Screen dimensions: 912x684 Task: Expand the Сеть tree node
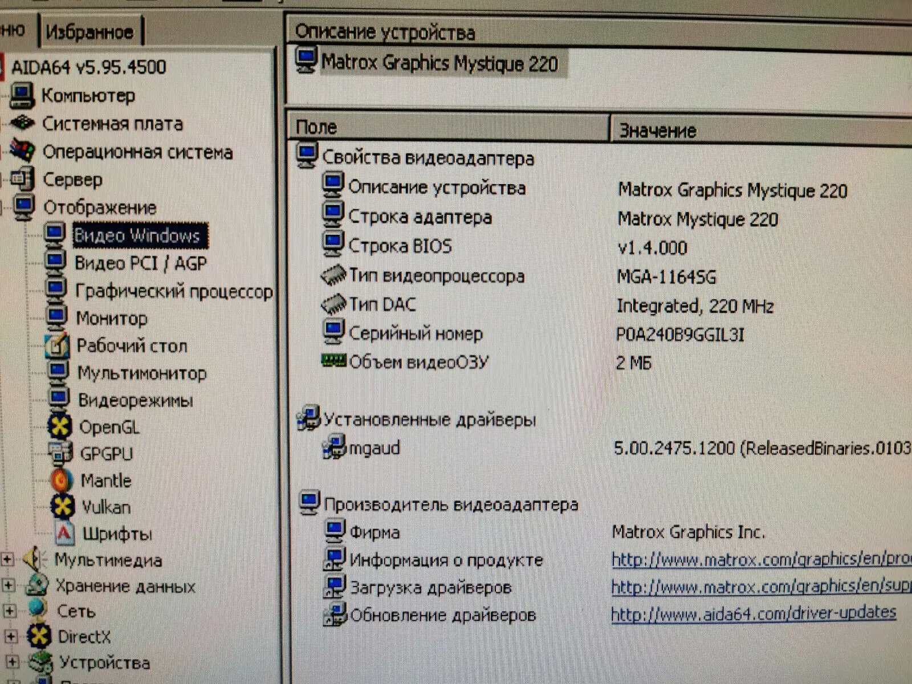10,610
